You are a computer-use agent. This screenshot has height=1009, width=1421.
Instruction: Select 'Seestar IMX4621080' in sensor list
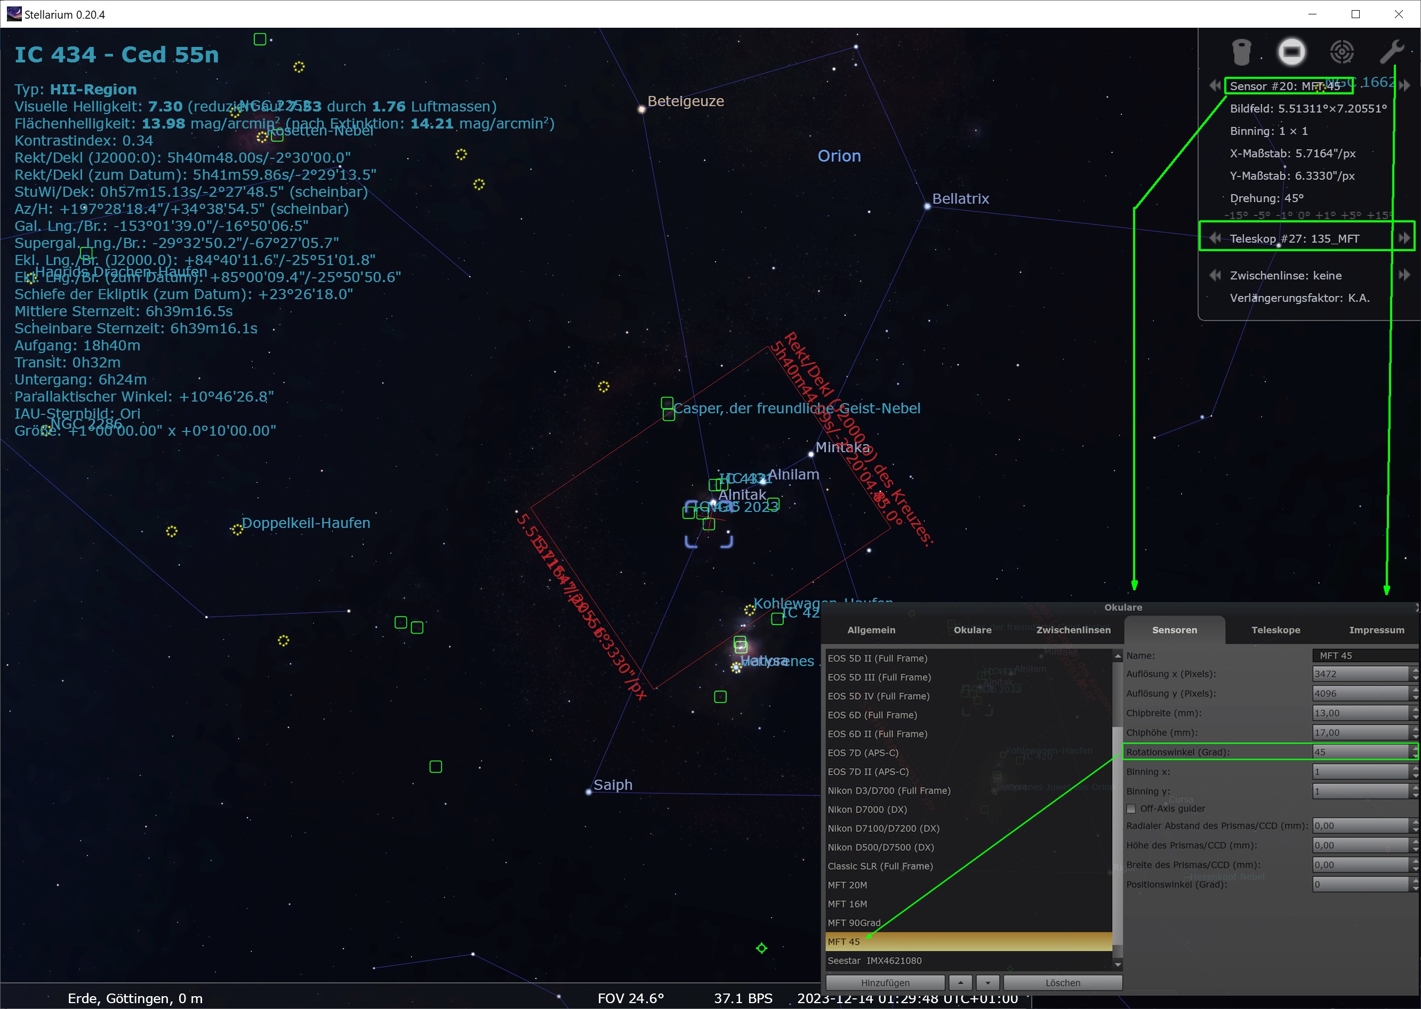[x=968, y=960]
